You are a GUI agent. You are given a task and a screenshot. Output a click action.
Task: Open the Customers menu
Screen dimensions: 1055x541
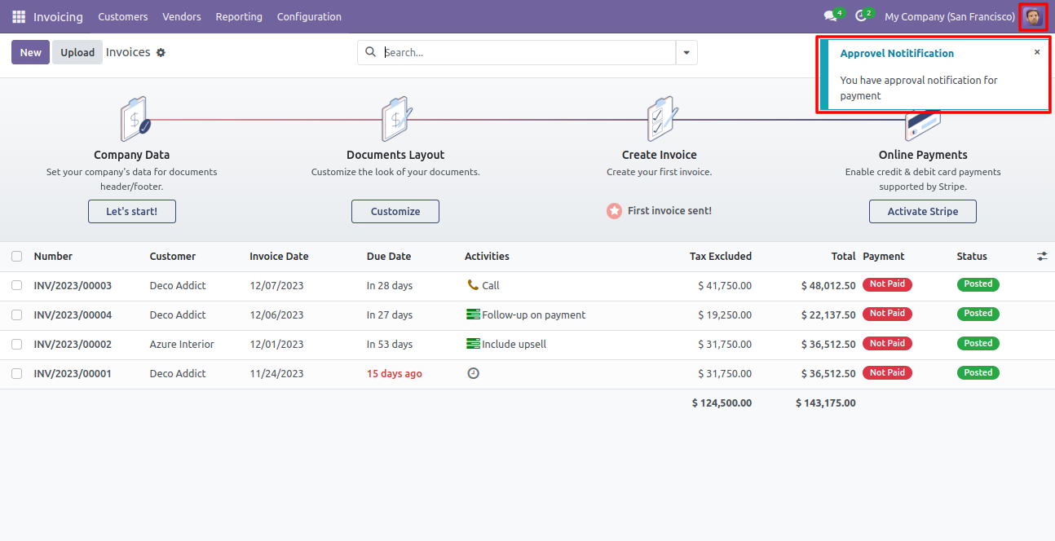(x=123, y=16)
